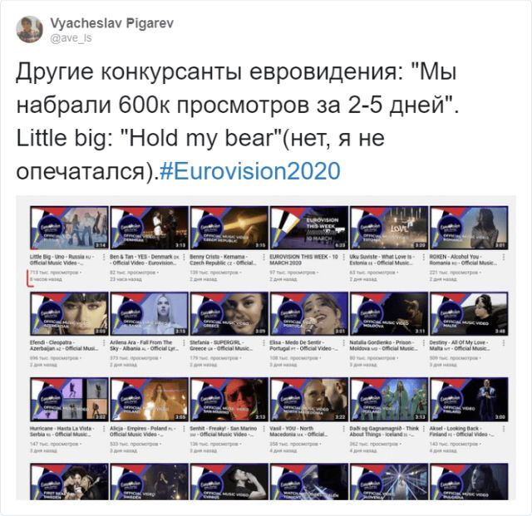The image size is (532, 516).
Task: Open the Stefania - SUPERGIRL Greece thumbnail
Action: (x=229, y=313)
